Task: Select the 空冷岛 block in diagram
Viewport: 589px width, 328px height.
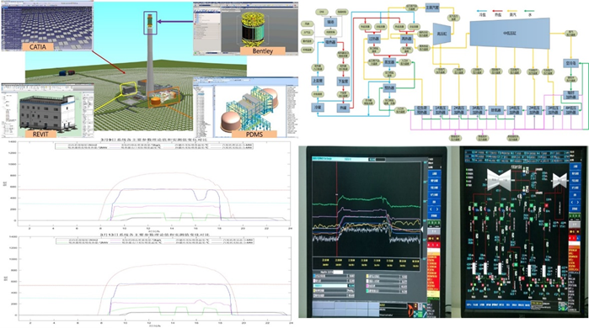Action: (x=570, y=63)
